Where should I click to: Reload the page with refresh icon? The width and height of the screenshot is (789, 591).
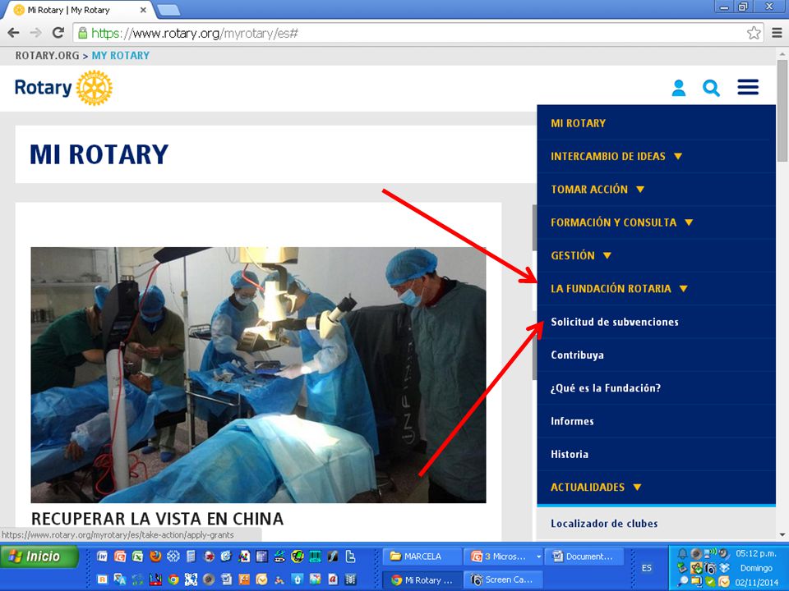click(x=58, y=33)
